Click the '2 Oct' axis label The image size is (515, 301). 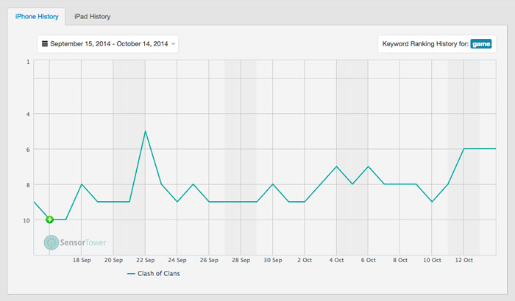coord(305,260)
